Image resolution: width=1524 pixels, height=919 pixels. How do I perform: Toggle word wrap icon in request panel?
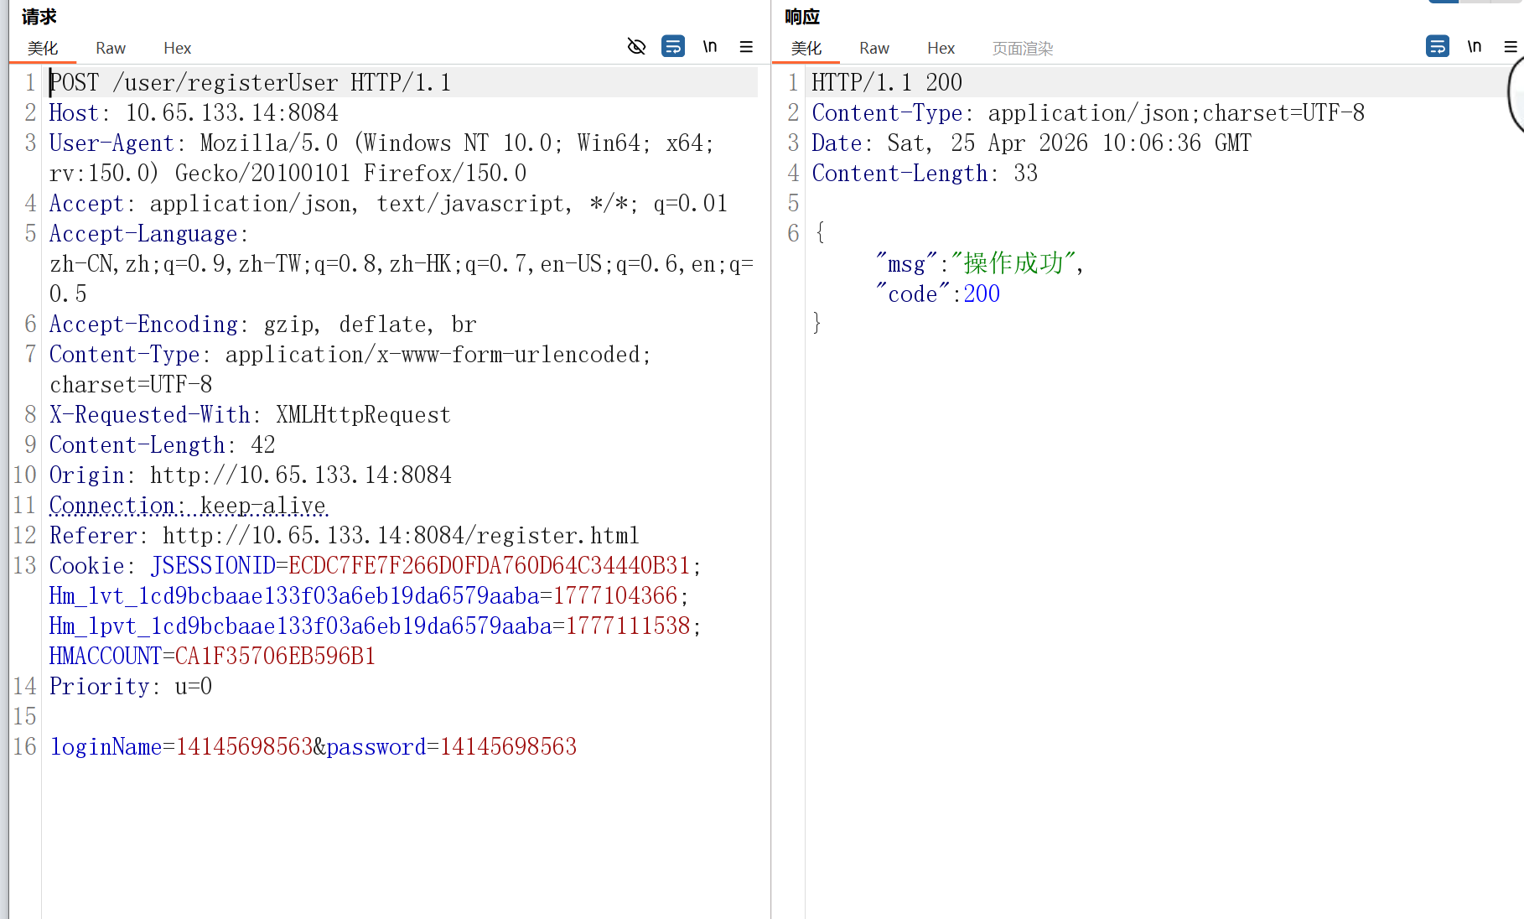(x=673, y=46)
